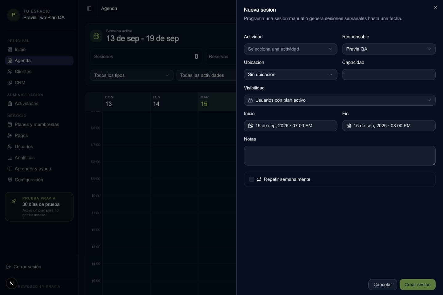Toggle the sidebar collapse icon

pos(89,8)
